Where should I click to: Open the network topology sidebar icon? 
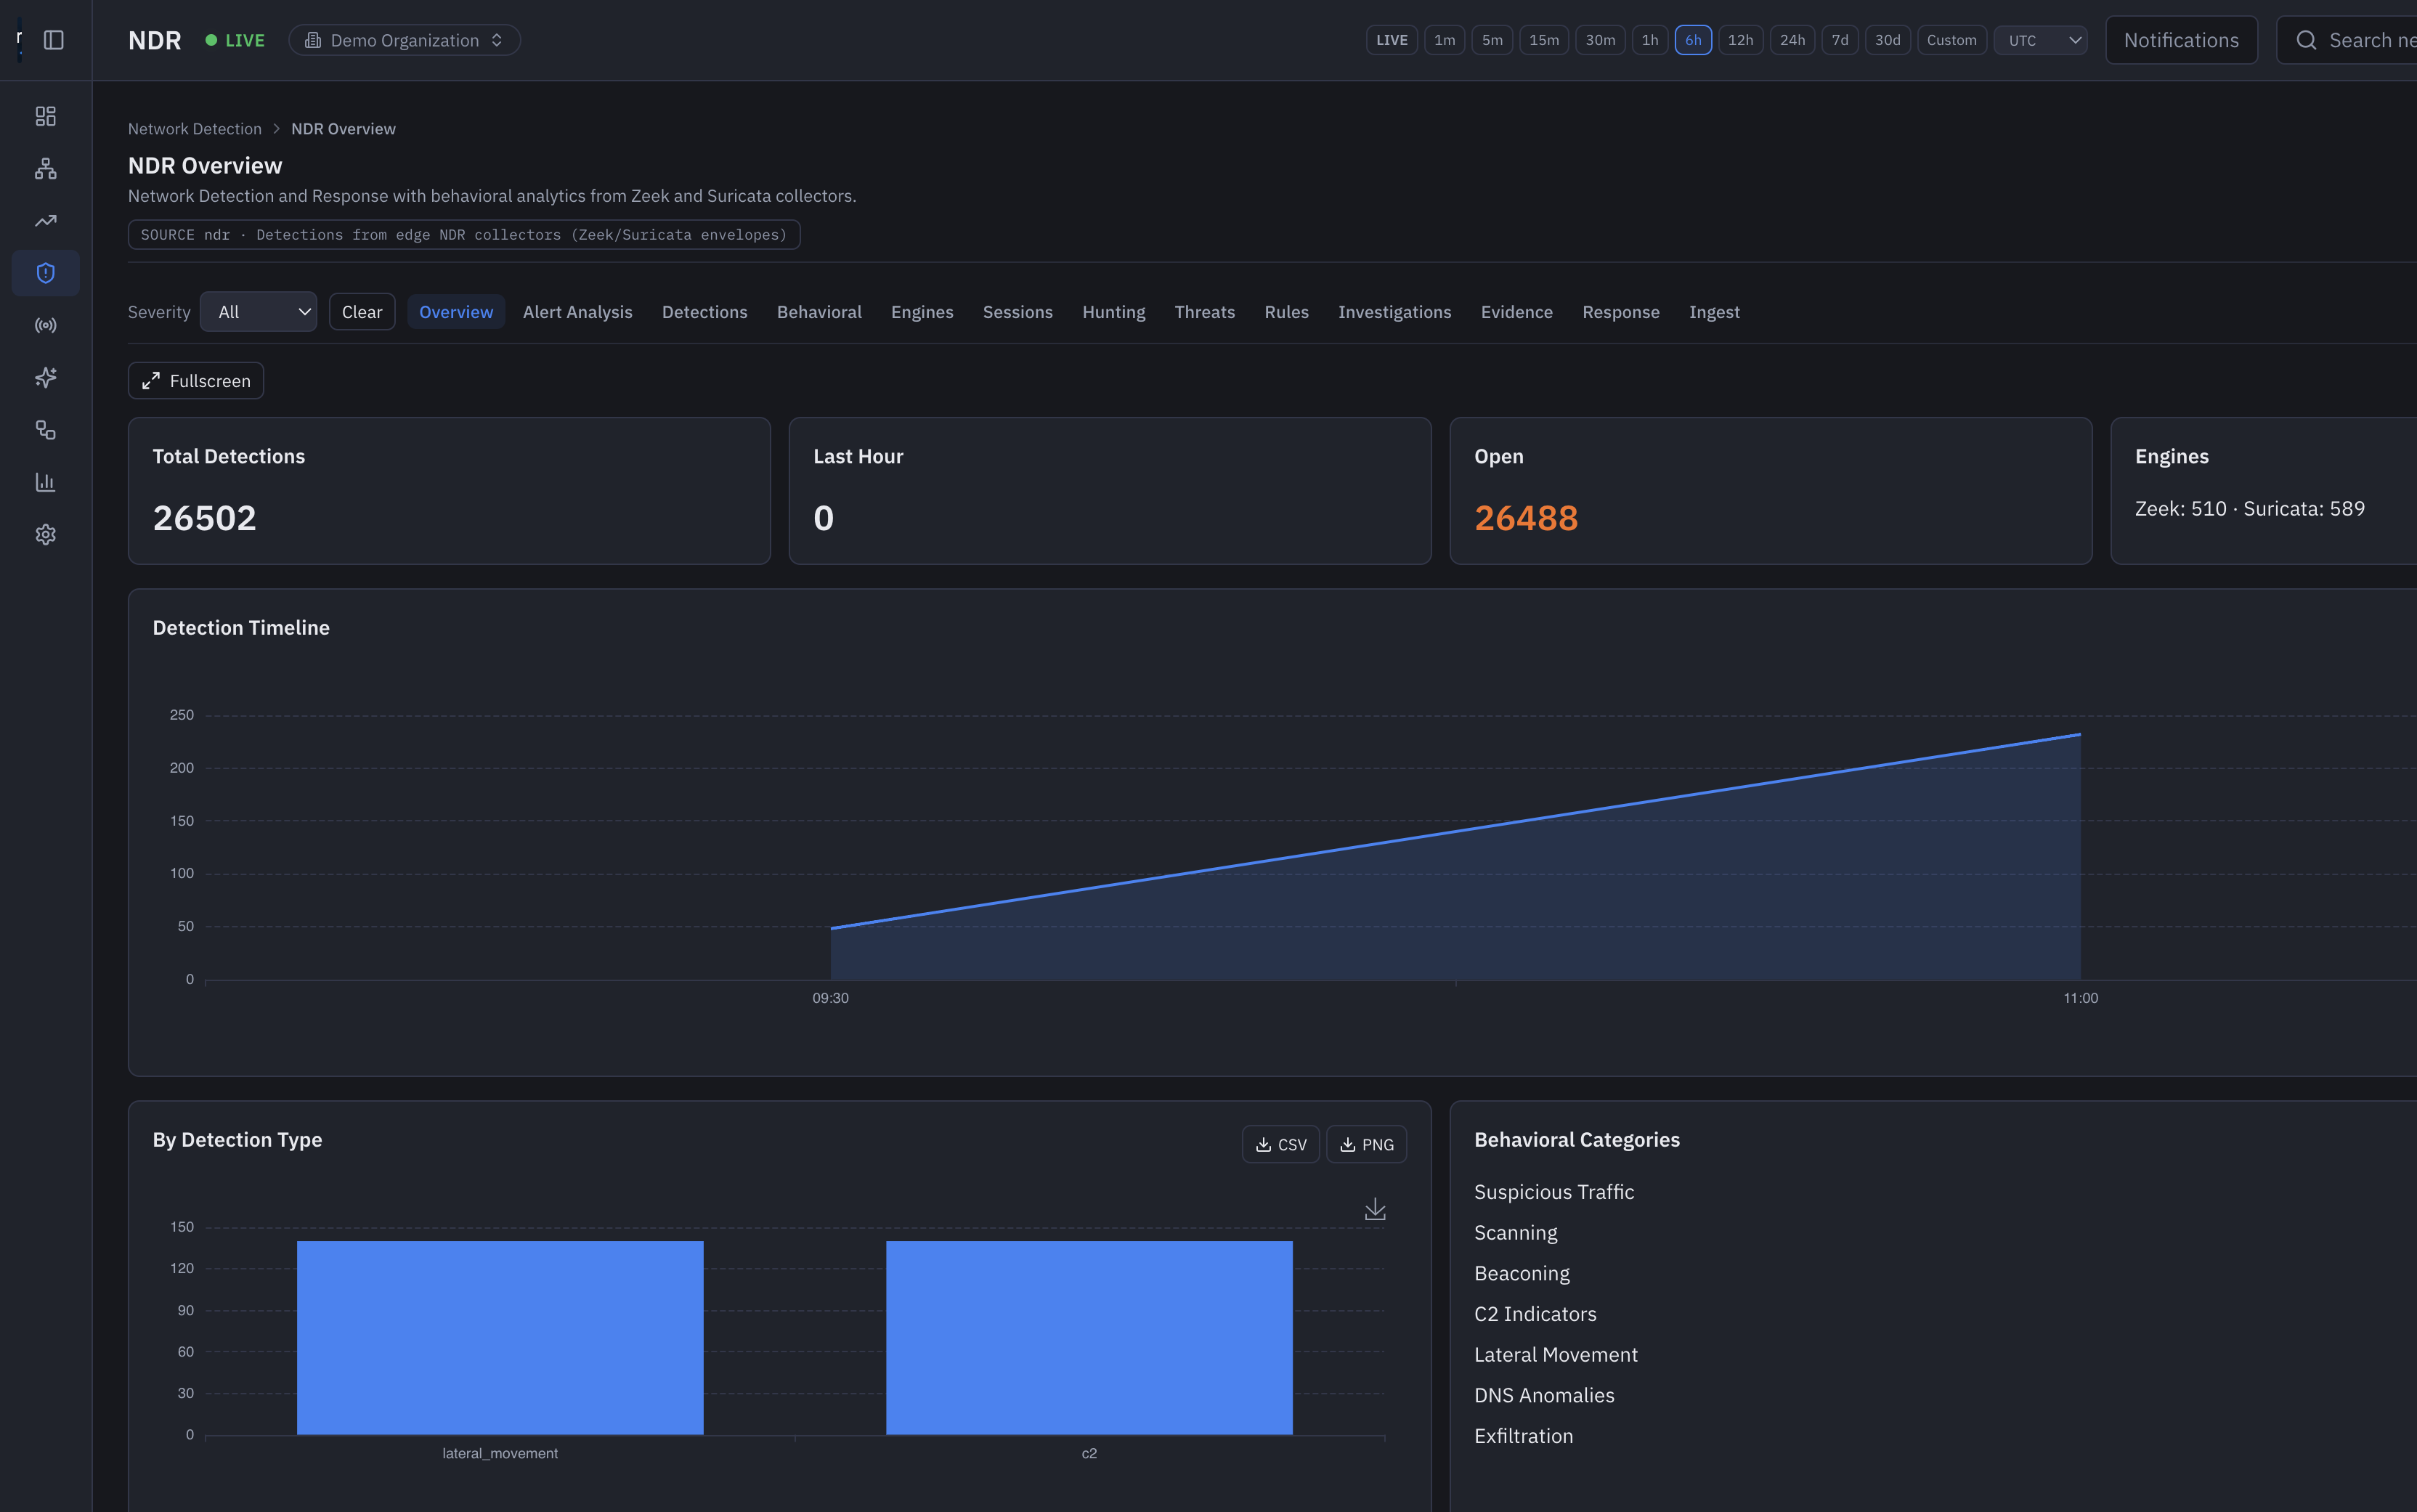coord(46,169)
